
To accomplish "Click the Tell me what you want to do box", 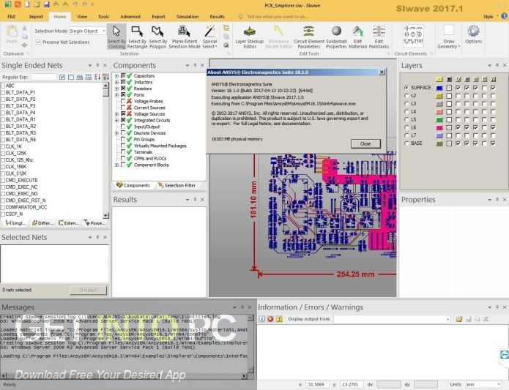I will click(x=278, y=17).
